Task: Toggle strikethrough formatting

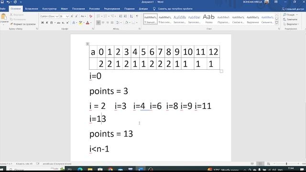Action: click(x=58, y=23)
